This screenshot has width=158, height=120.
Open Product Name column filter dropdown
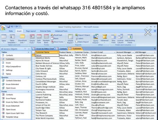[73, 52]
